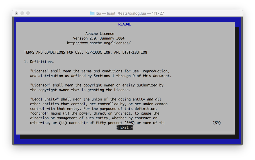Click the 'TERMS AND CONDITIONS' heading line
Viewport: 255px width, 160px height.
tap(85, 52)
